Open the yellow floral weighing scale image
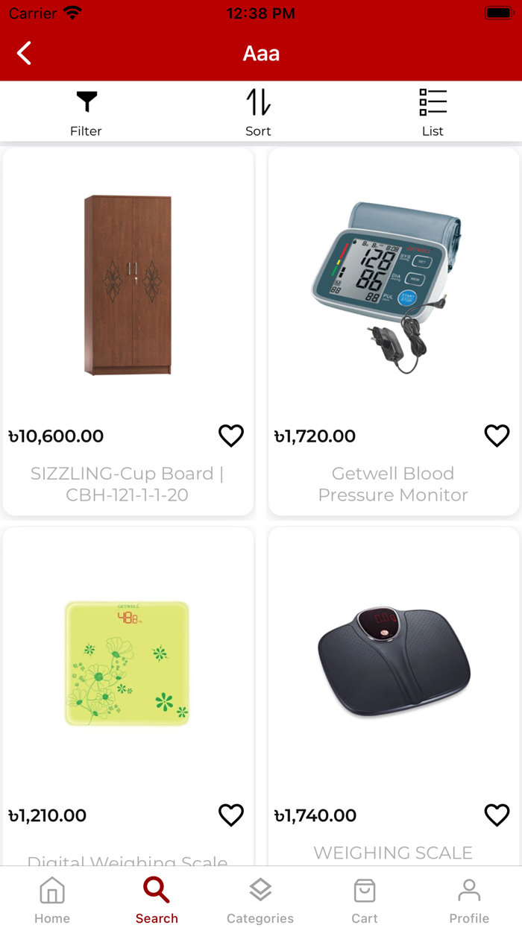 click(x=128, y=663)
